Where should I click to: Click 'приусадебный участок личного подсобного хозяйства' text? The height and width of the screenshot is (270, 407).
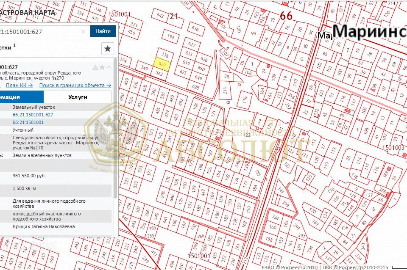tap(47, 216)
